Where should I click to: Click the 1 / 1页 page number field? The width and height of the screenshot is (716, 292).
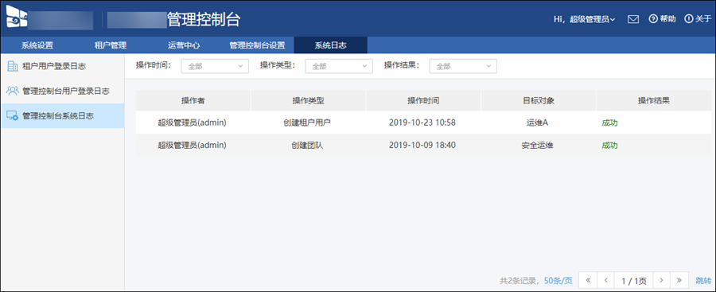coord(634,281)
